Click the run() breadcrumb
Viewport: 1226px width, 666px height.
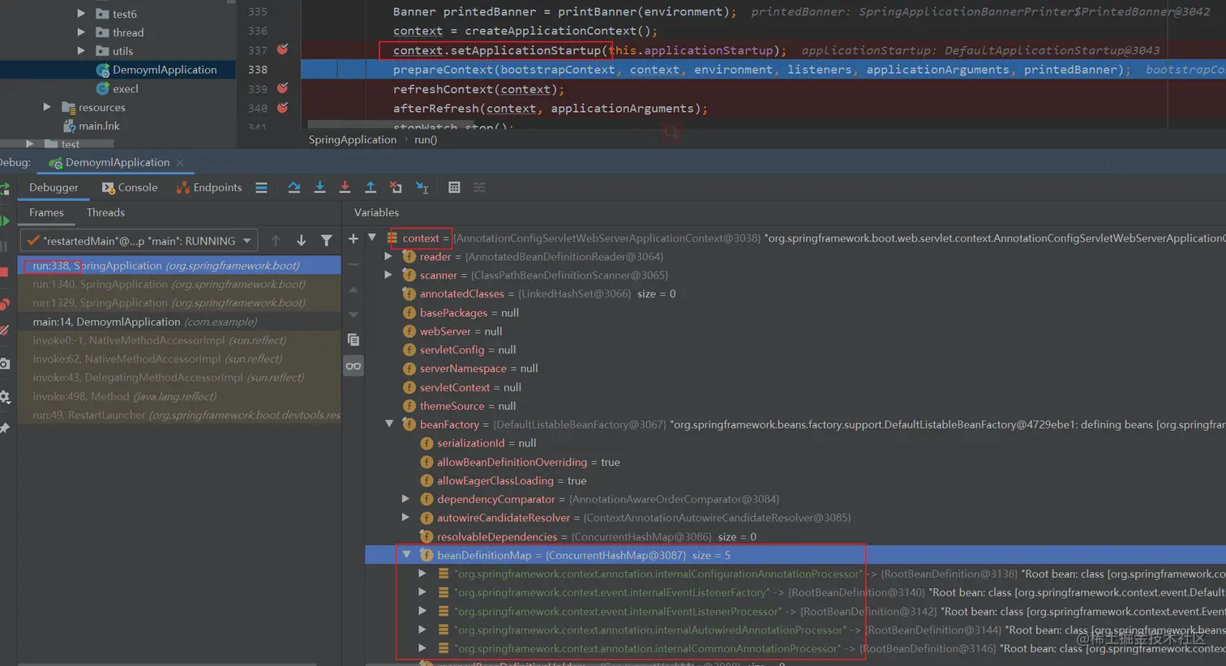(426, 139)
